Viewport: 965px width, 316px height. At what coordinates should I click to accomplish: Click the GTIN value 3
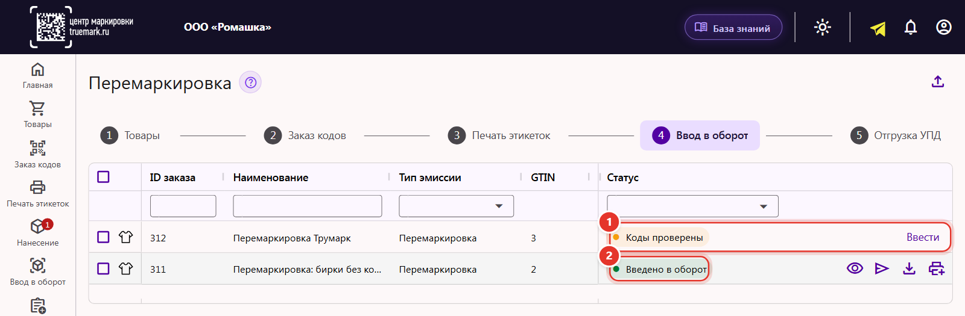tap(533, 238)
